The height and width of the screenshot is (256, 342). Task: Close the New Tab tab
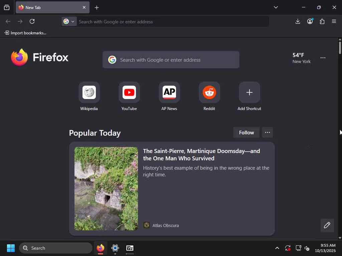tap(84, 7)
